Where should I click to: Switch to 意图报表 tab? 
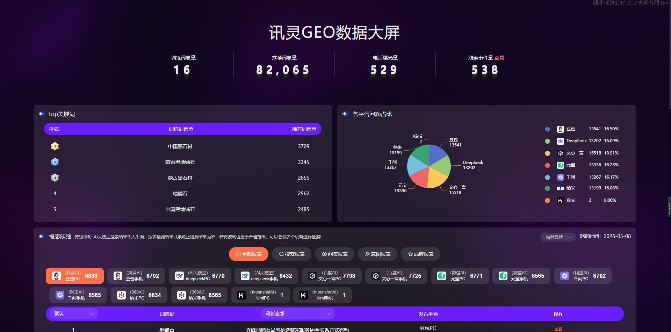coord(377,254)
